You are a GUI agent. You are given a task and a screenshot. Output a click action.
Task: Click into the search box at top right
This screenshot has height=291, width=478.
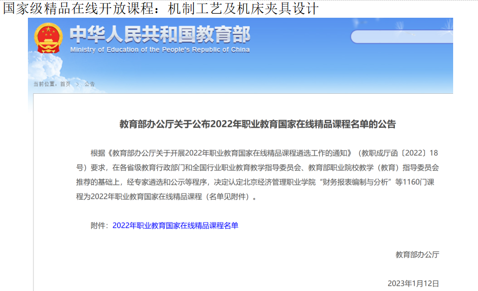[401, 37]
